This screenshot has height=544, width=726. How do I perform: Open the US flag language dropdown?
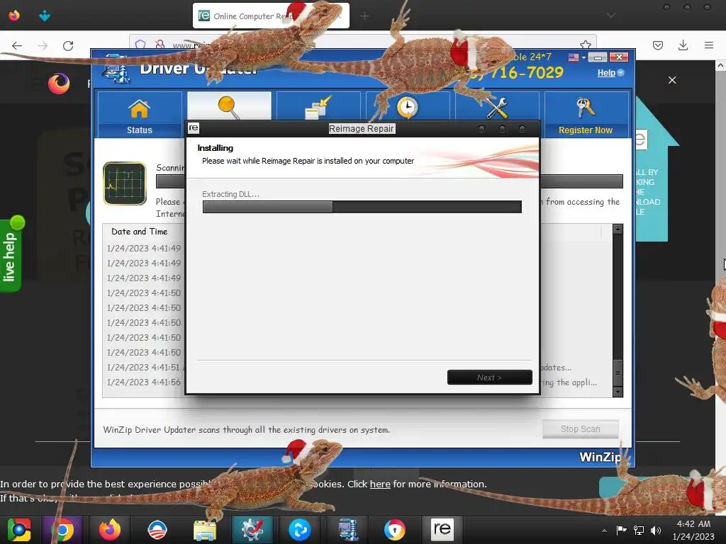[577, 57]
